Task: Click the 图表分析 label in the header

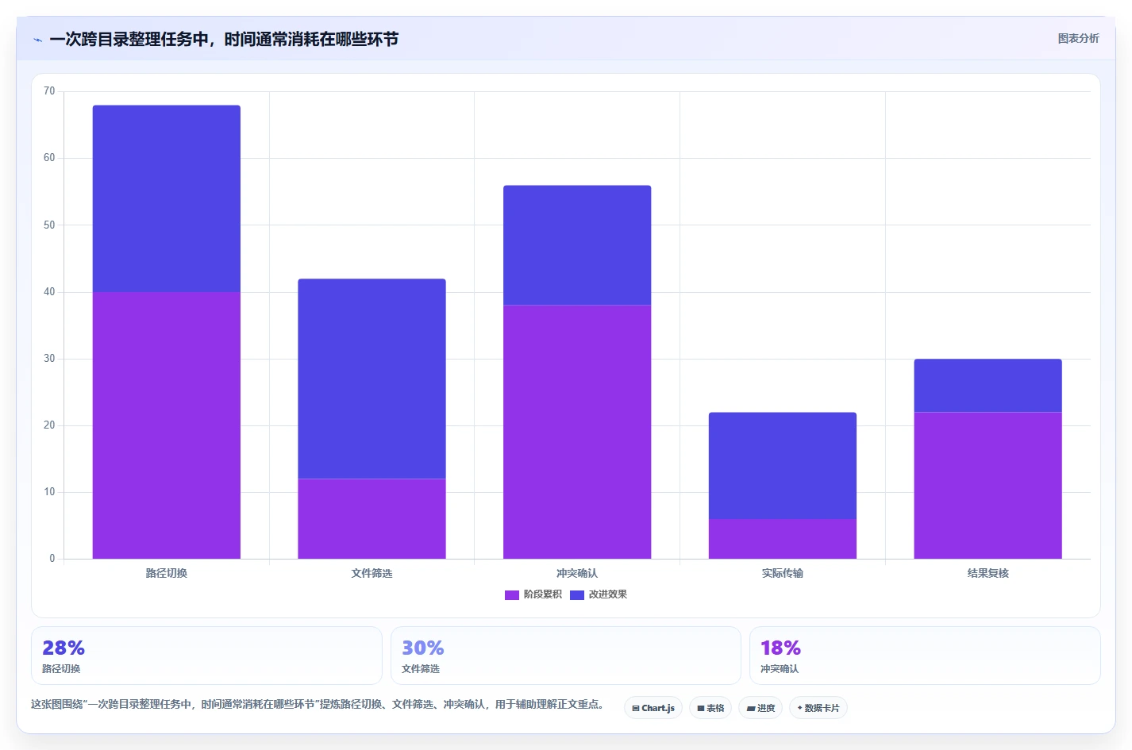Action: tap(1078, 39)
